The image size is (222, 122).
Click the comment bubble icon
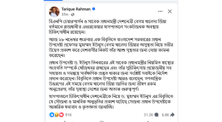point(157,115)
